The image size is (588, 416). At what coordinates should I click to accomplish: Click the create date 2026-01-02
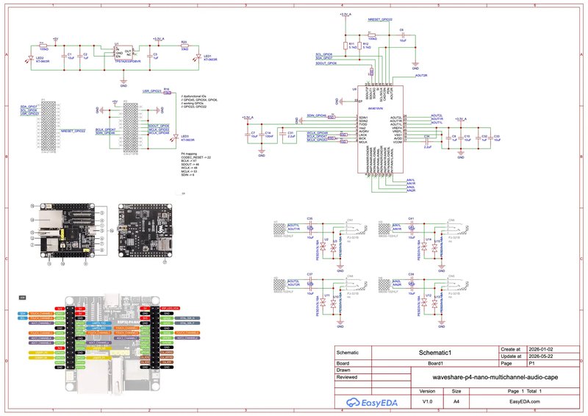[x=541, y=349]
